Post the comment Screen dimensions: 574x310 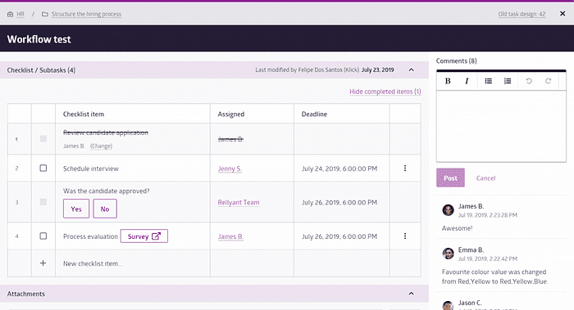click(x=451, y=177)
